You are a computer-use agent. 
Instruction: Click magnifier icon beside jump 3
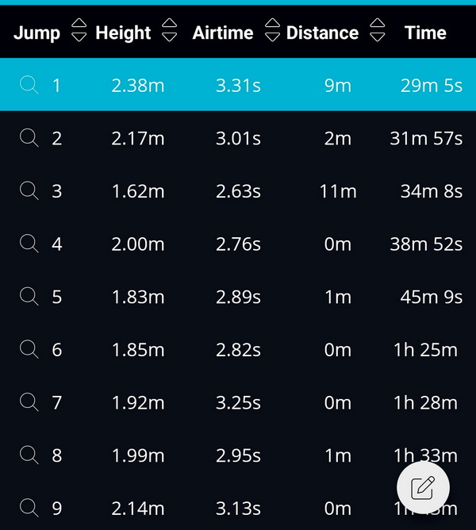29,190
